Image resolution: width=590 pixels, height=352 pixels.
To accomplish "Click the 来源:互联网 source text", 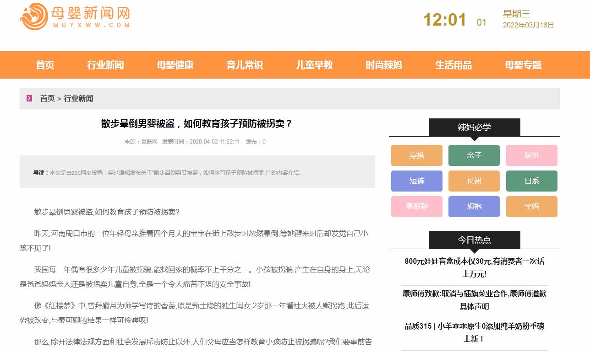I will (x=141, y=142).
